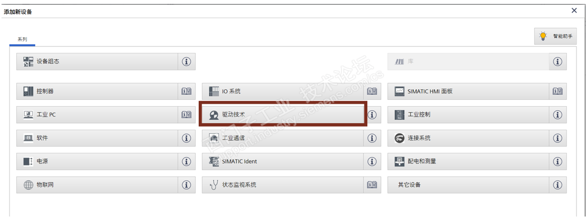Click info icon next to 配电和测量
The image size is (586, 219).
point(557,162)
